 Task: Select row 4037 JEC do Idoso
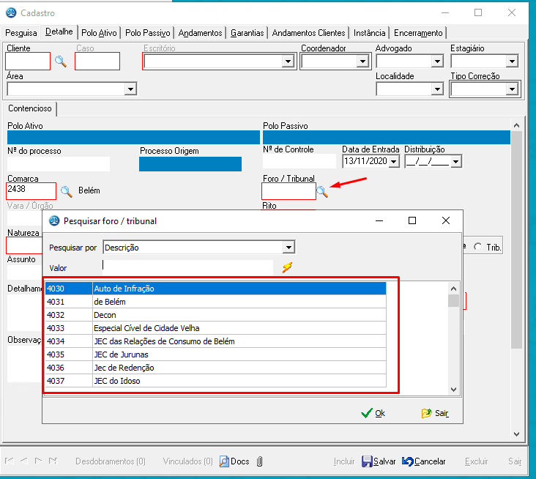pyautogui.click(x=216, y=381)
